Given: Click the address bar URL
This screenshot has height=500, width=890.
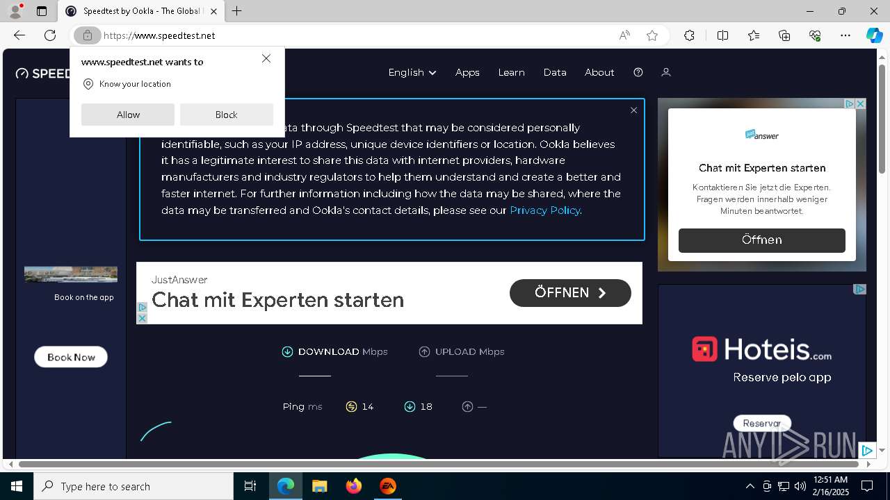Looking at the screenshot, I should pyautogui.click(x=159, y=35).
